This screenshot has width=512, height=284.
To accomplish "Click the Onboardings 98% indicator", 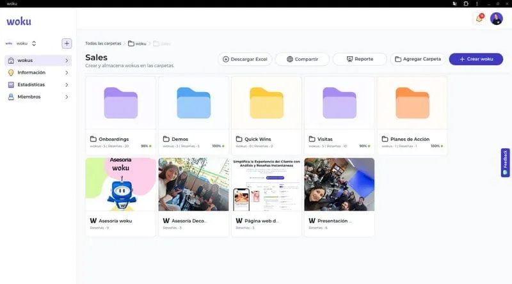I will (x=146, y=146).
